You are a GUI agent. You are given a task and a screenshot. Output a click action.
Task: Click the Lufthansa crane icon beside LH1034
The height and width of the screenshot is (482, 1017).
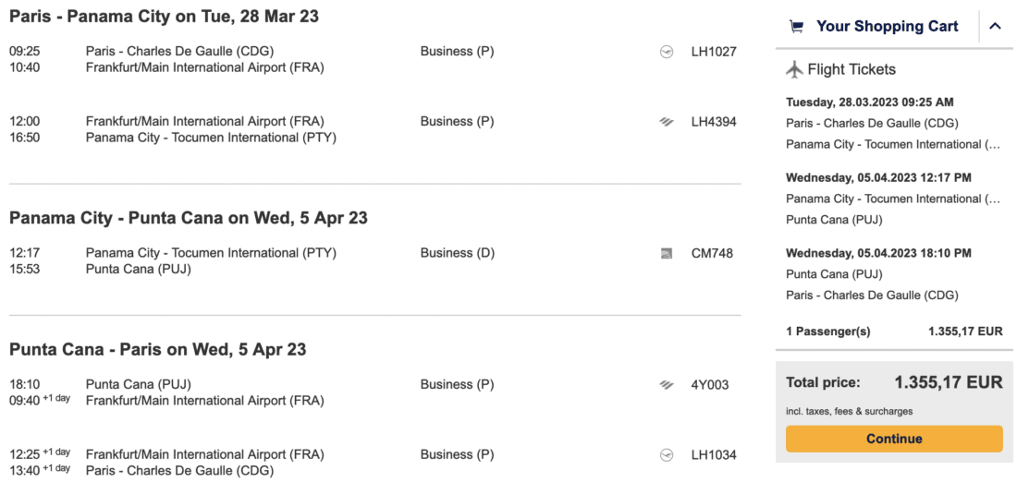click(x=667, y=455)
